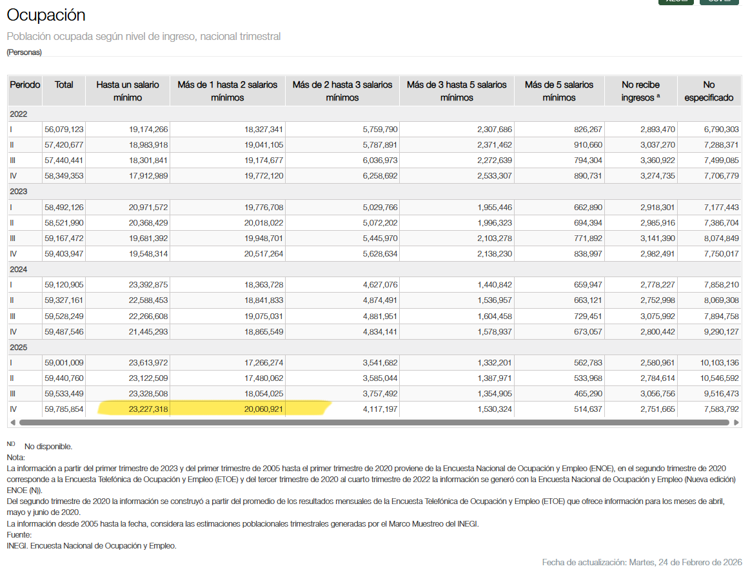Click total value 59,001,009
Image resolution: width=750 pixels, height=573 pixels.
point(64,362)
